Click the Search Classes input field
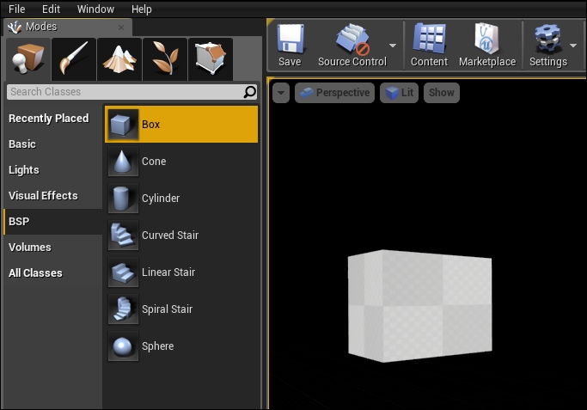 coord(123,92)
